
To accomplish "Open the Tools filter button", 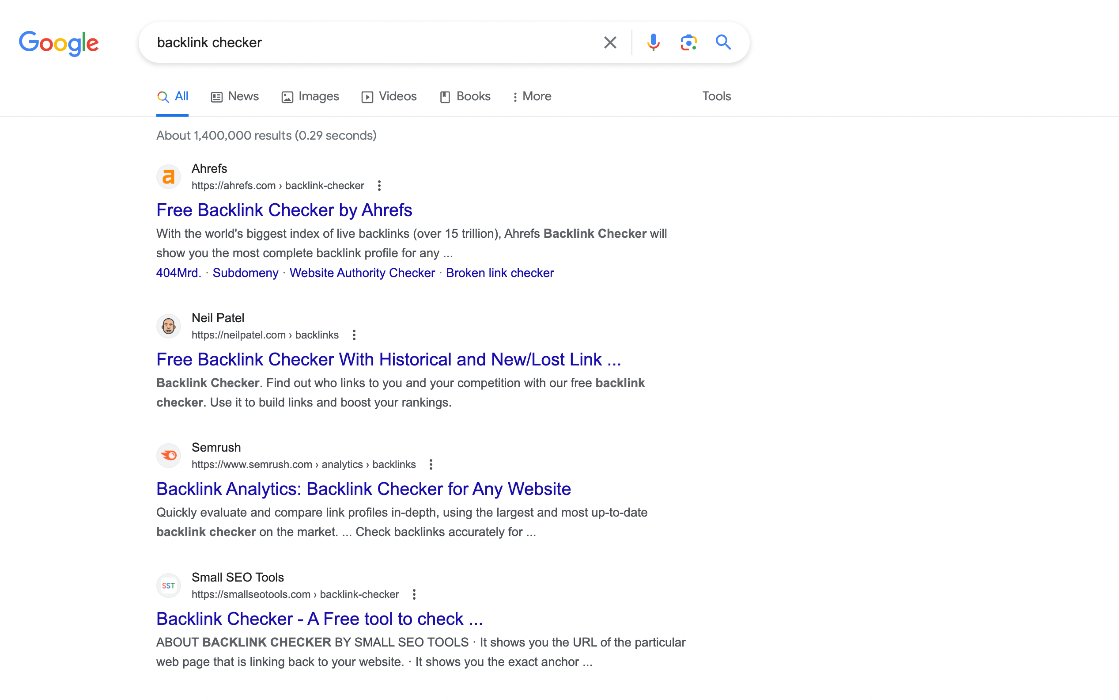I will click(716, 96).
